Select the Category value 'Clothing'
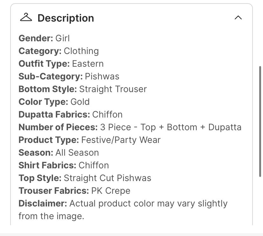Image resolution: width=263 pixels, height=236 pixels. tap(81, 51)
